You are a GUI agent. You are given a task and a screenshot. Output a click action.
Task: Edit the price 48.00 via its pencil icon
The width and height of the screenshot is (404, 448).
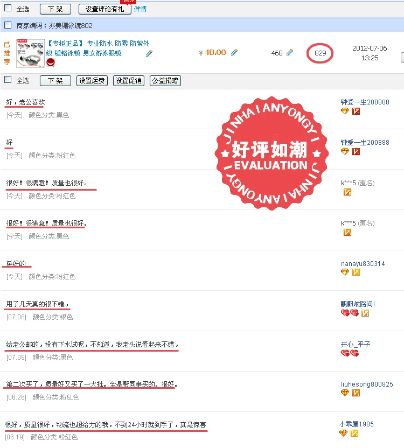pos(234,52)
